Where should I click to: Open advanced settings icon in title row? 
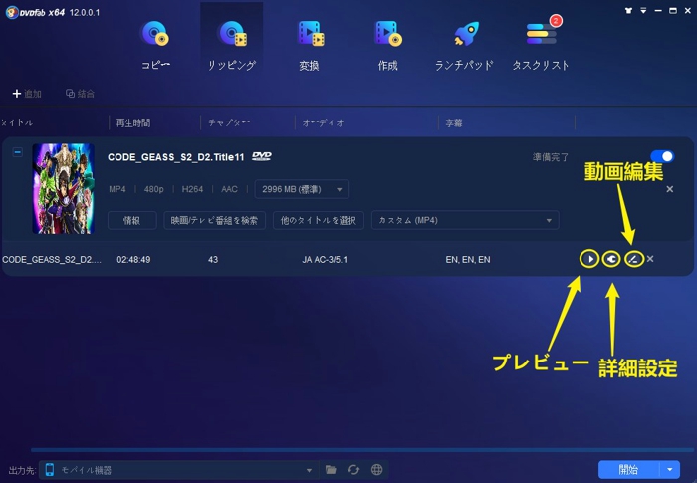610,259
